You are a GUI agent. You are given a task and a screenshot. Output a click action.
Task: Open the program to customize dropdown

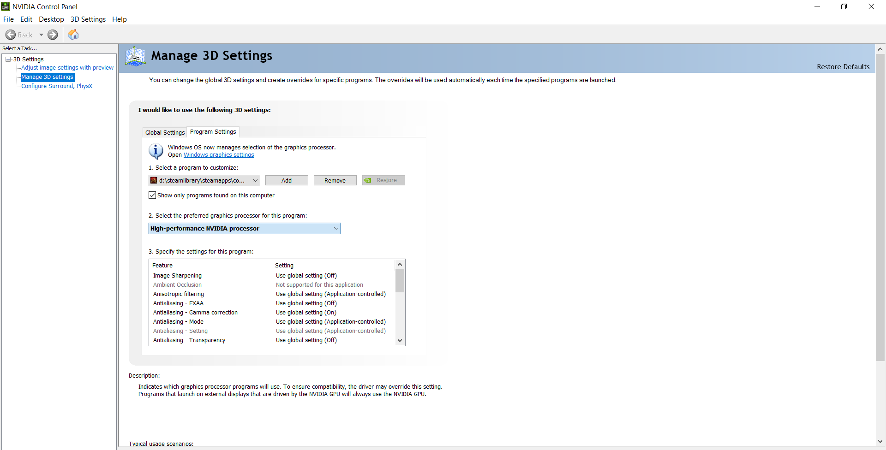click(204, 180)
